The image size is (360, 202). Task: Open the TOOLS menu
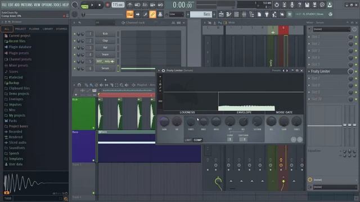(57, 4)
